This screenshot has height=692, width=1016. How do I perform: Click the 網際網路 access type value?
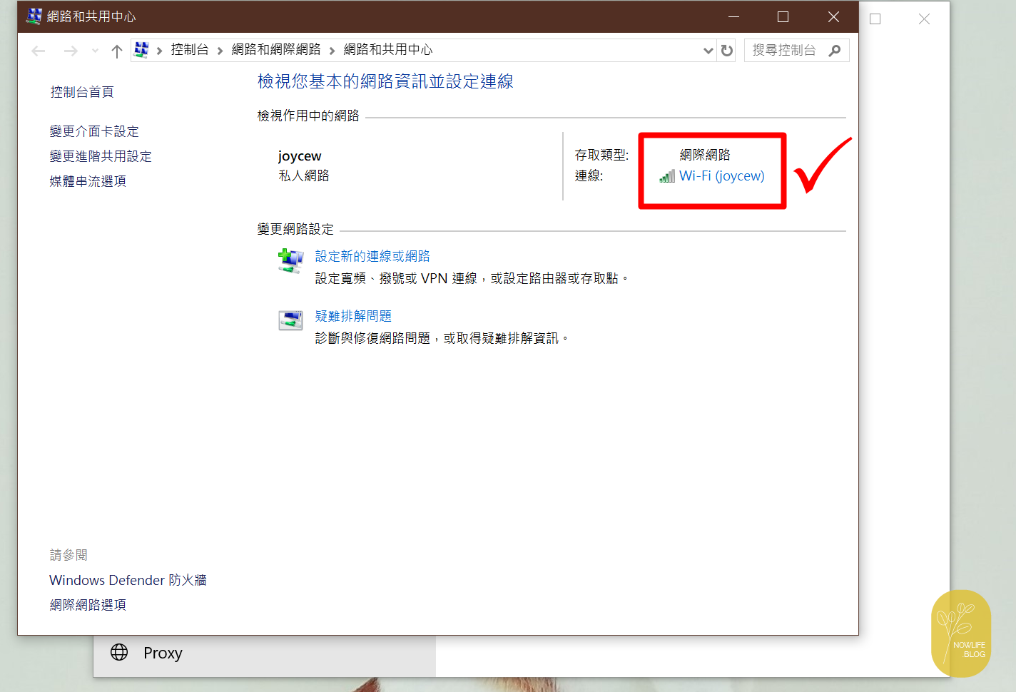click(705, 155)
